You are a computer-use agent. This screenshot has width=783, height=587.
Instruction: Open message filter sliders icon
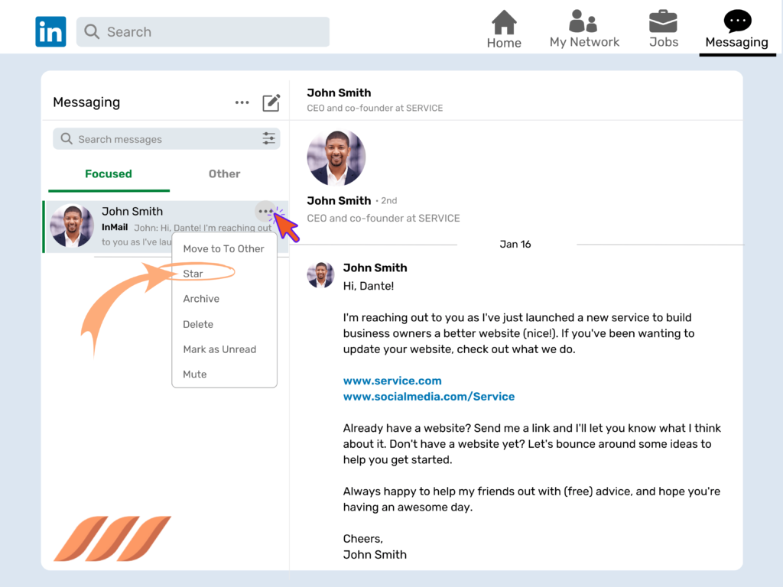click(x=268, y=138)
